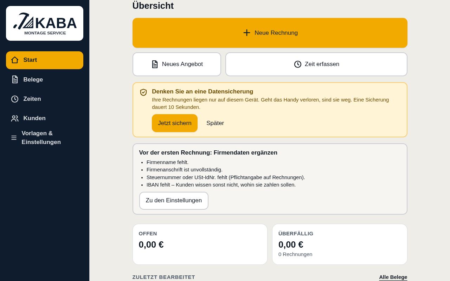Click the clock icon beside Zeiten

tap(15, 99)
